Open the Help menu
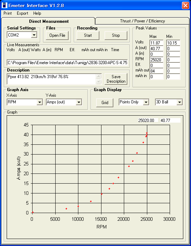 pyautogui.click(x=37, y=13)
